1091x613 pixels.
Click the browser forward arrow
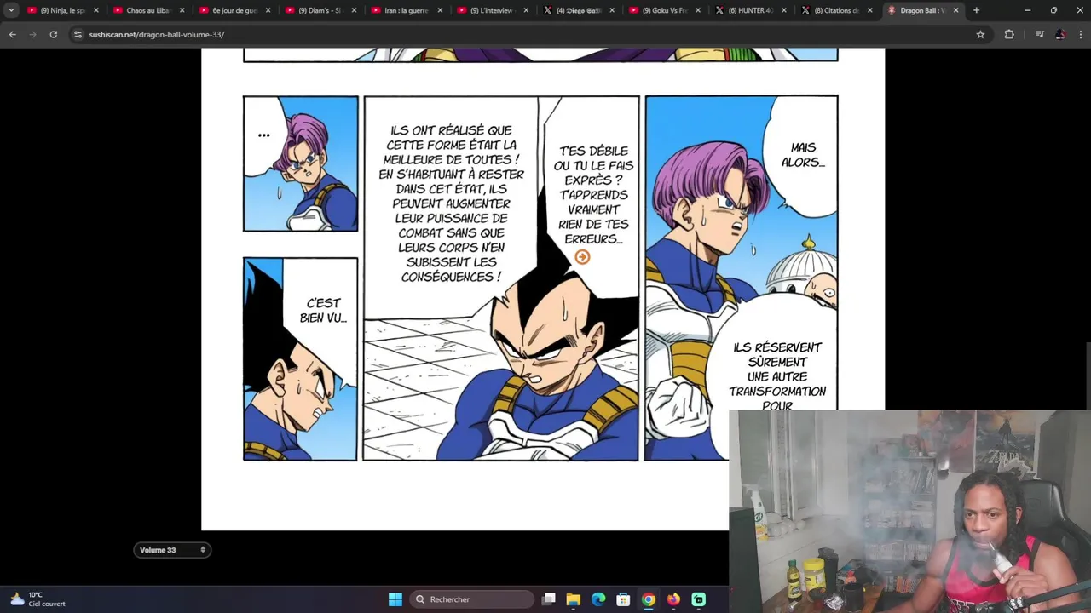coord(32,34)
